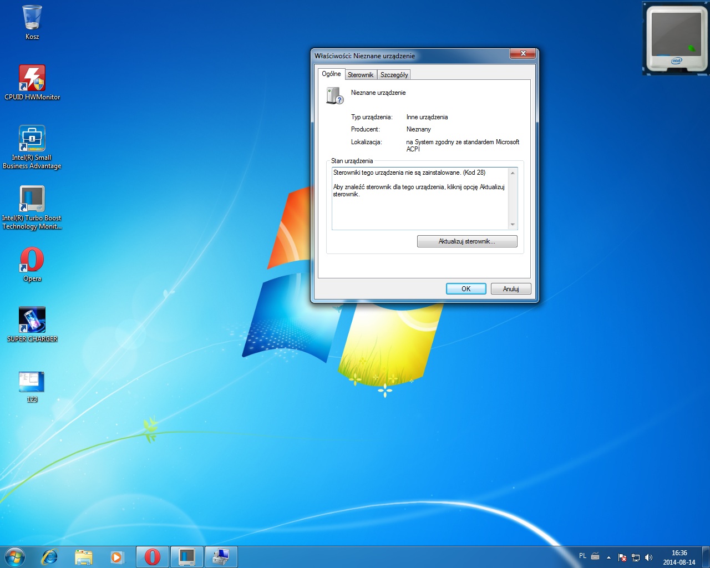Switch to the Ogólne tab
Screen dimensions: 710x568
332,74
